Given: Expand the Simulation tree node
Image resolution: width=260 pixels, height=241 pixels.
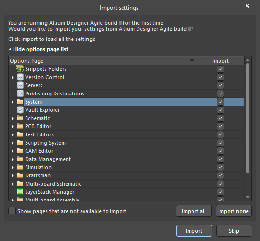Looking at the screenshot, I should point(12,167).
